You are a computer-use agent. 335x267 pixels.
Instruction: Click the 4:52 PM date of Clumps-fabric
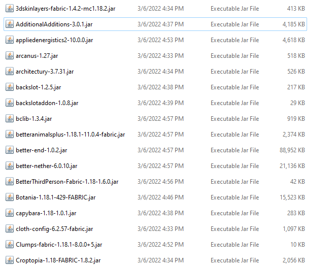161,245
